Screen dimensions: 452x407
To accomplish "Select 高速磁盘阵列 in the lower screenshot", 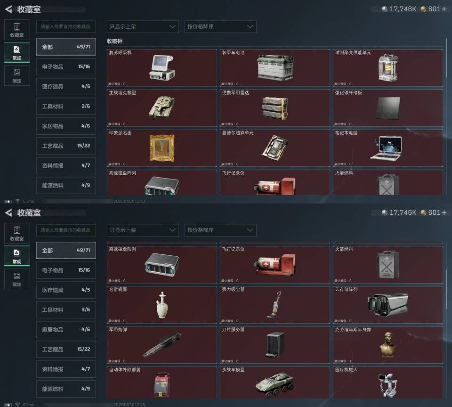I will point(161,265).
